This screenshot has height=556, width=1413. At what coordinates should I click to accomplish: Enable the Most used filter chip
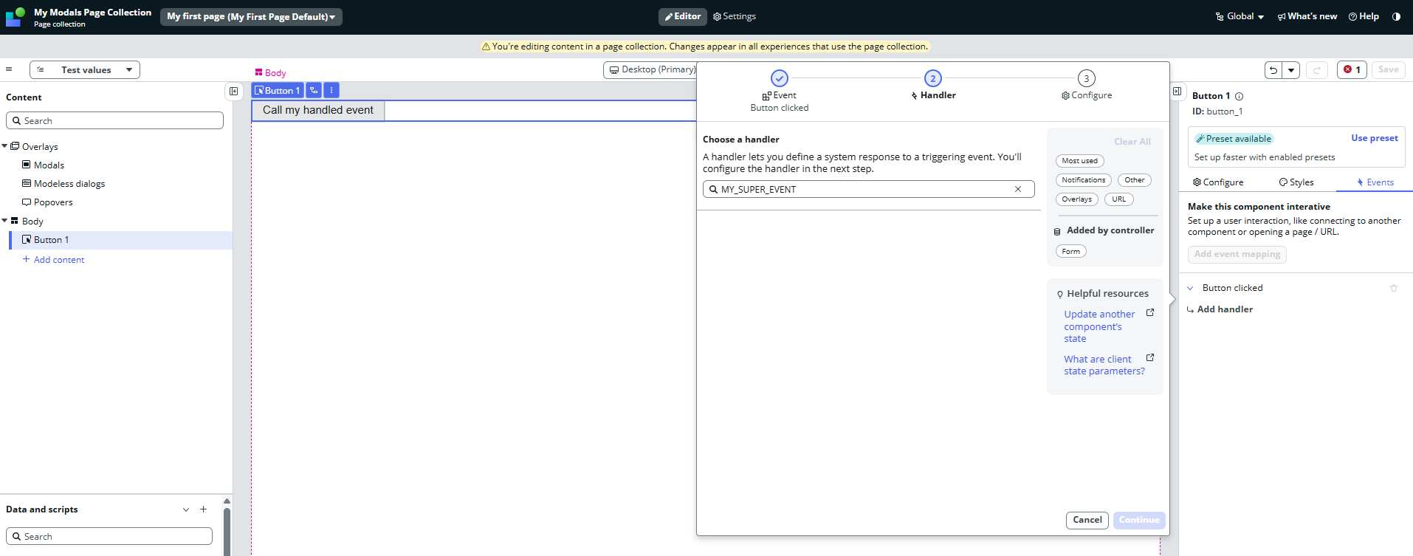1079,161
